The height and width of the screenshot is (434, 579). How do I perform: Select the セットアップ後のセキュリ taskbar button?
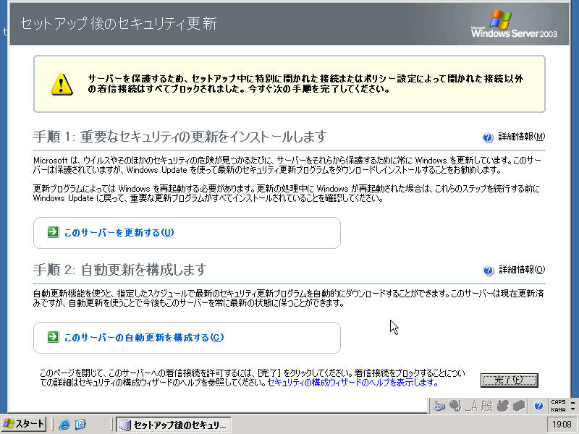(174, 425)
